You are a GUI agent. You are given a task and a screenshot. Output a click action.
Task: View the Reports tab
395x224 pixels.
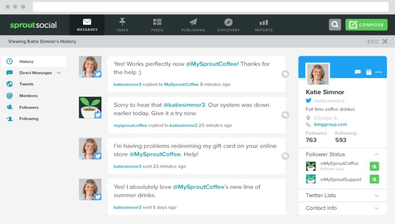[x=264, y=25]
